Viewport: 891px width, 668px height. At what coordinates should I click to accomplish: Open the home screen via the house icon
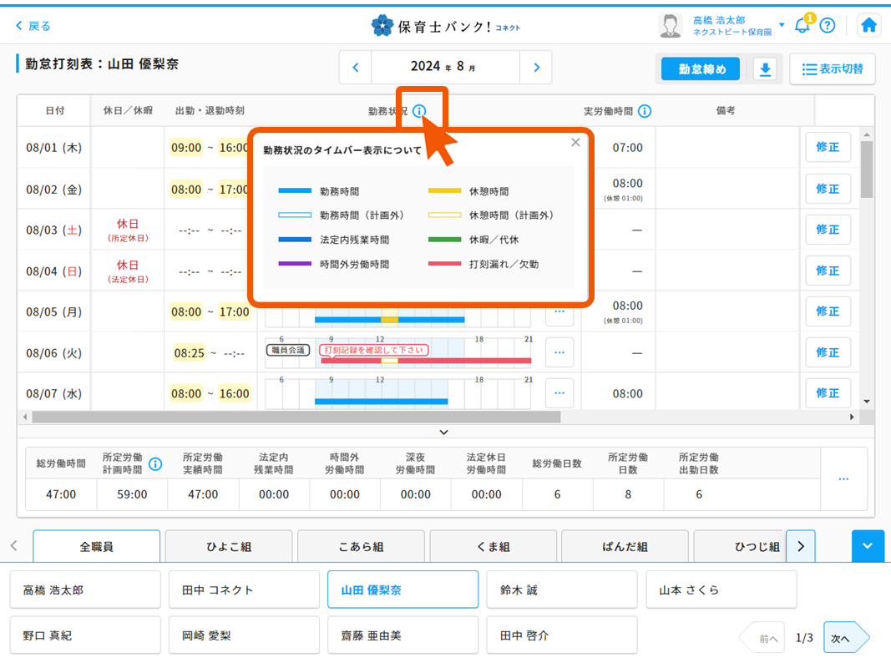click(868, 25)
